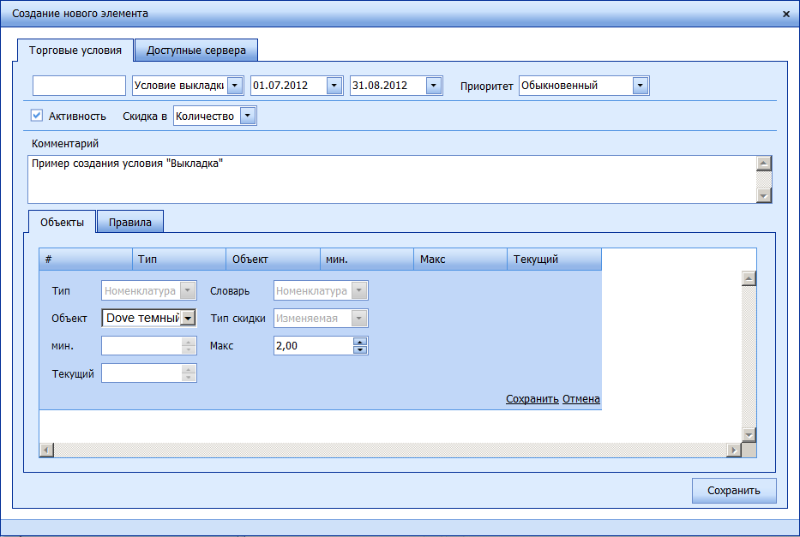Expand the Приоритет dropdown list

click(x=640, y=86)
